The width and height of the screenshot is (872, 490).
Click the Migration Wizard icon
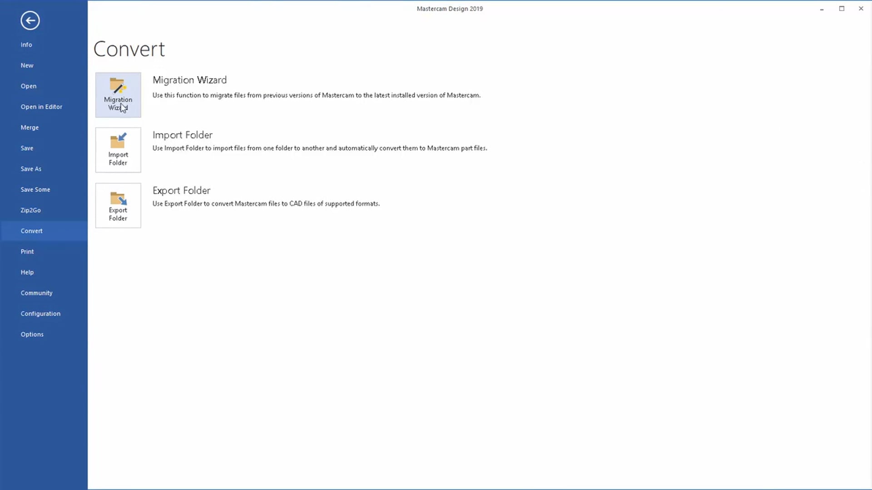[118, 94]
